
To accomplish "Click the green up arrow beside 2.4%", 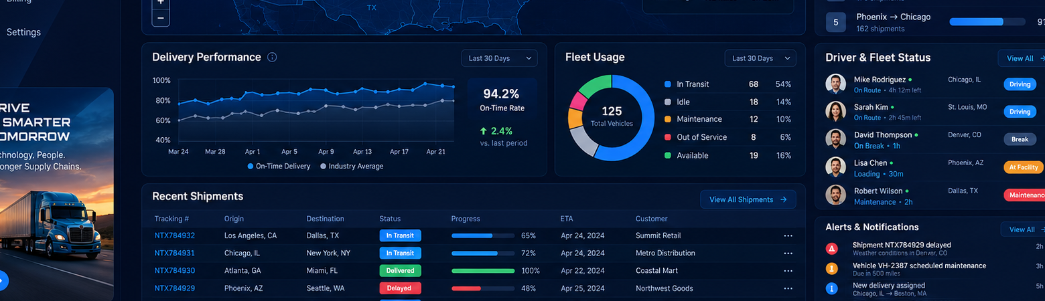I will (x=483, y=131).
